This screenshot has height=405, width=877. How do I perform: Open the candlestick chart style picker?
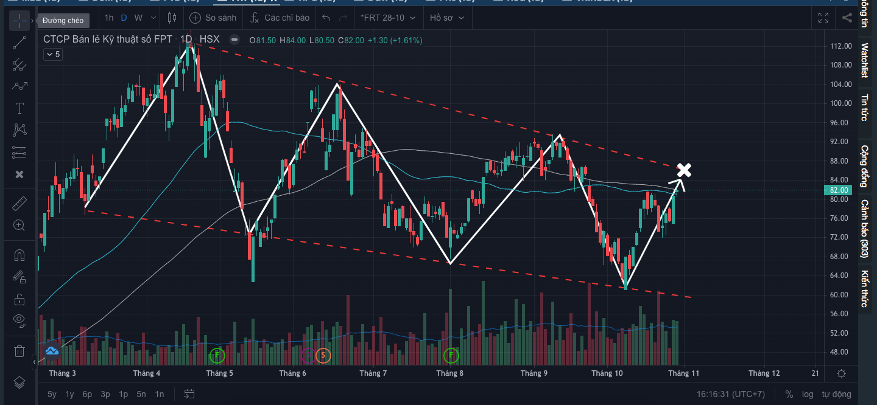(x=171, y=18)
